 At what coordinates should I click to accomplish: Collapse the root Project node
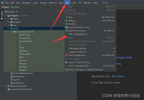coord(5,16)
